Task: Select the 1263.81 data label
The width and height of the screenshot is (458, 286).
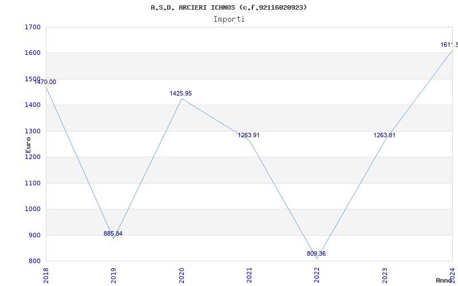Action: 384,135
